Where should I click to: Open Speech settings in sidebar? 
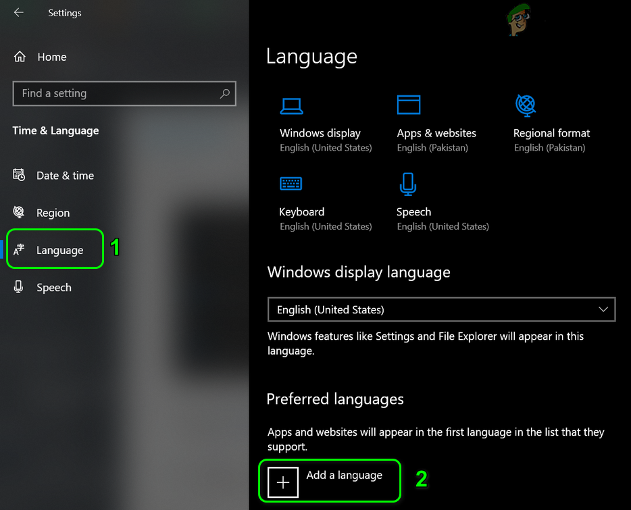[54, 287]
